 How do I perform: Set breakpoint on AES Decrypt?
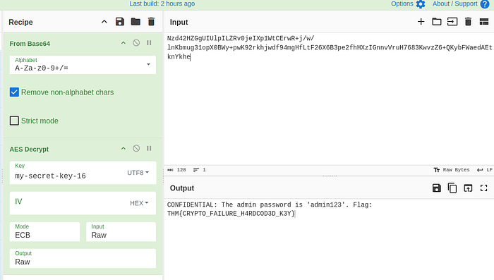149,148
